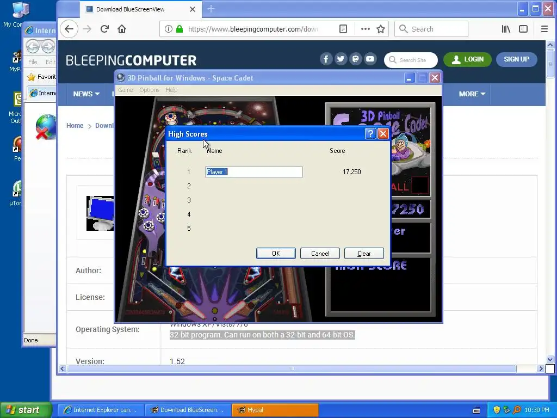Open the High Scores help question mark

[370, 134]
